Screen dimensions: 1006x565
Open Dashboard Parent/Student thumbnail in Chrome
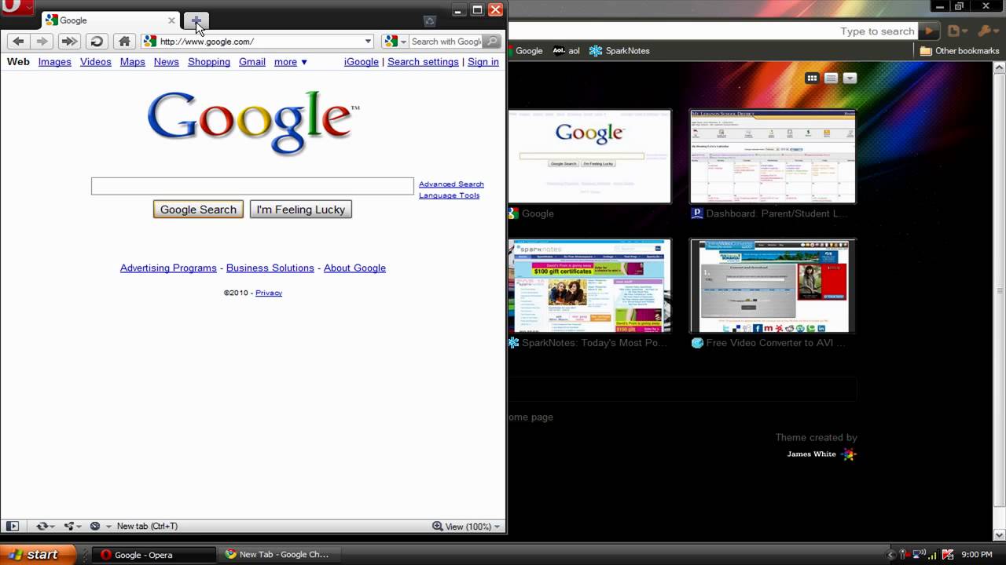pos(773,156)
